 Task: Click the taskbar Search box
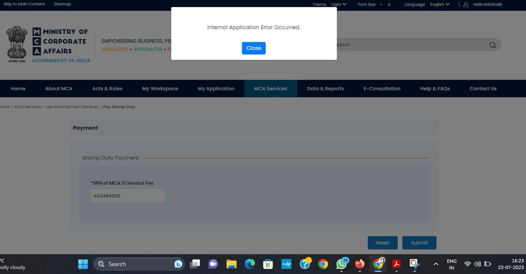click(139, 264)
